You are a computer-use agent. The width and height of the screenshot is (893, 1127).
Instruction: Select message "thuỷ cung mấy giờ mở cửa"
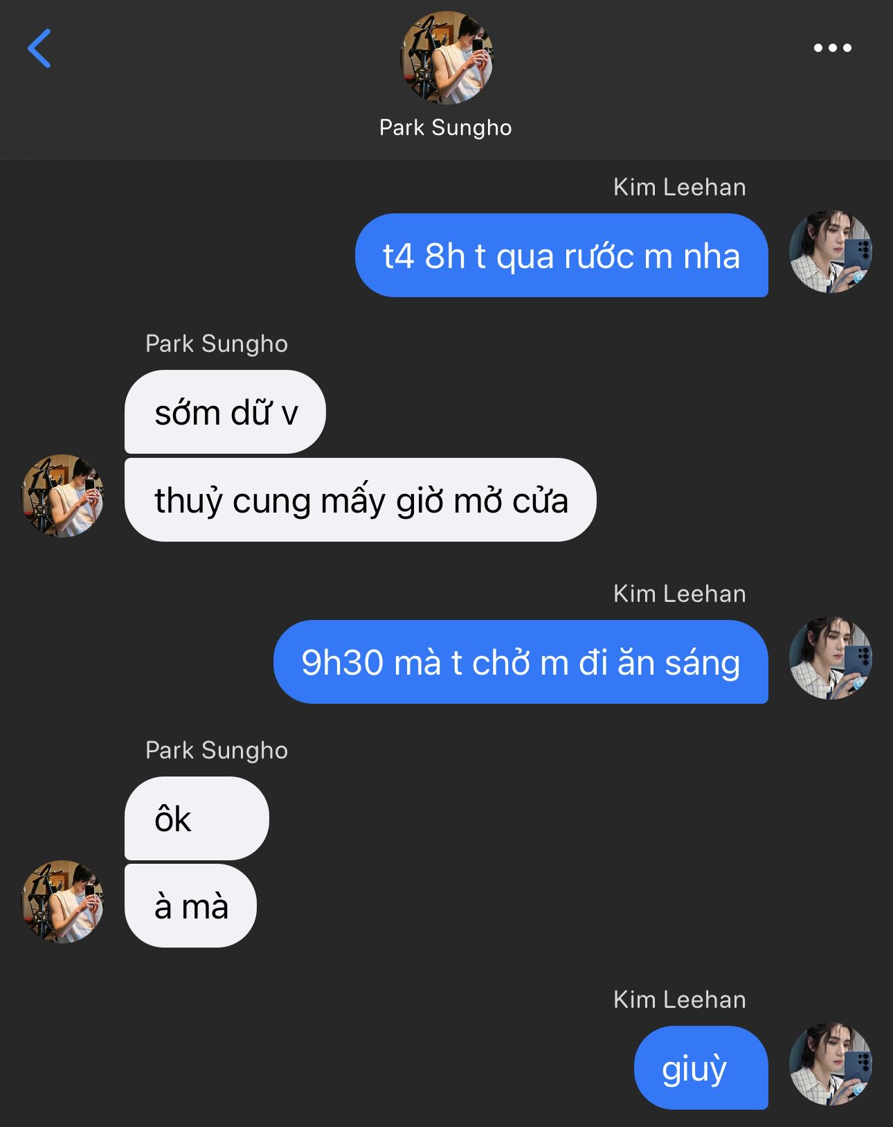[x=360, y=500]
